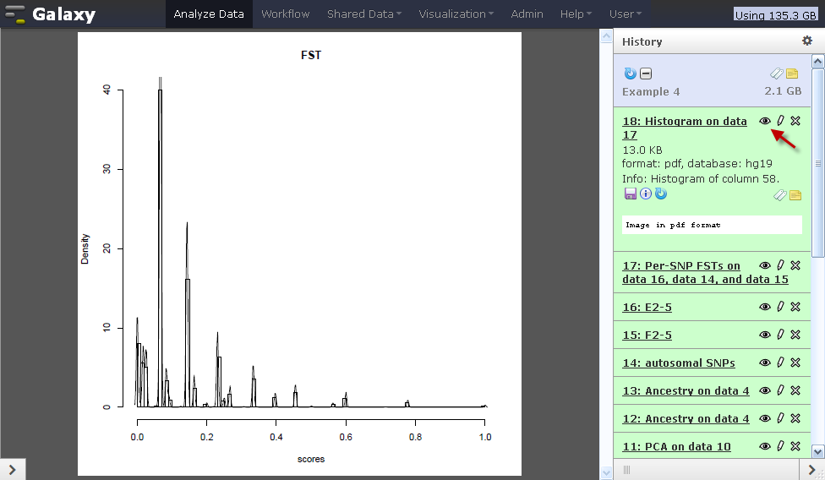
Task: Edit attributes of dataset 18 Histogram
Action: coord(780,120)
